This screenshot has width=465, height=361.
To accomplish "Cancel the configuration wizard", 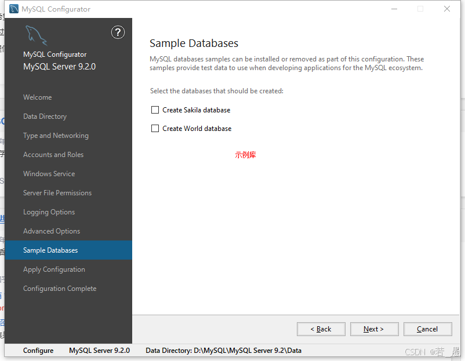I will coord(428,329).
